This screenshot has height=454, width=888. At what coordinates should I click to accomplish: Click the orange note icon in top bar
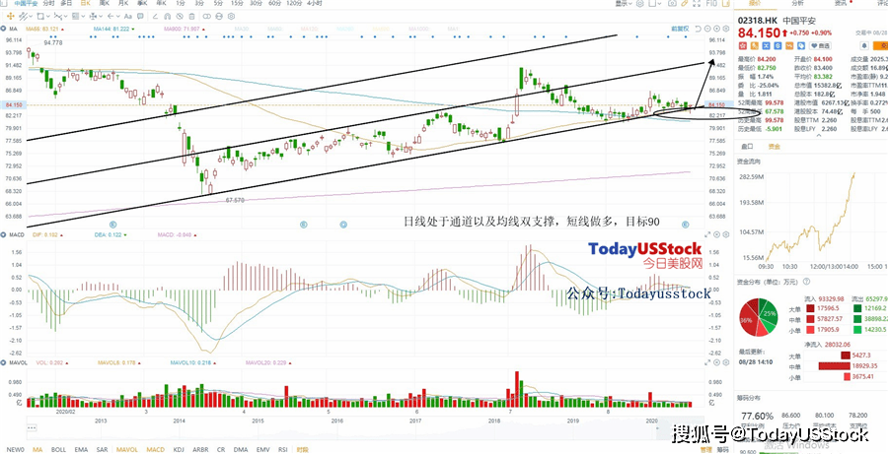coord(726,3)
